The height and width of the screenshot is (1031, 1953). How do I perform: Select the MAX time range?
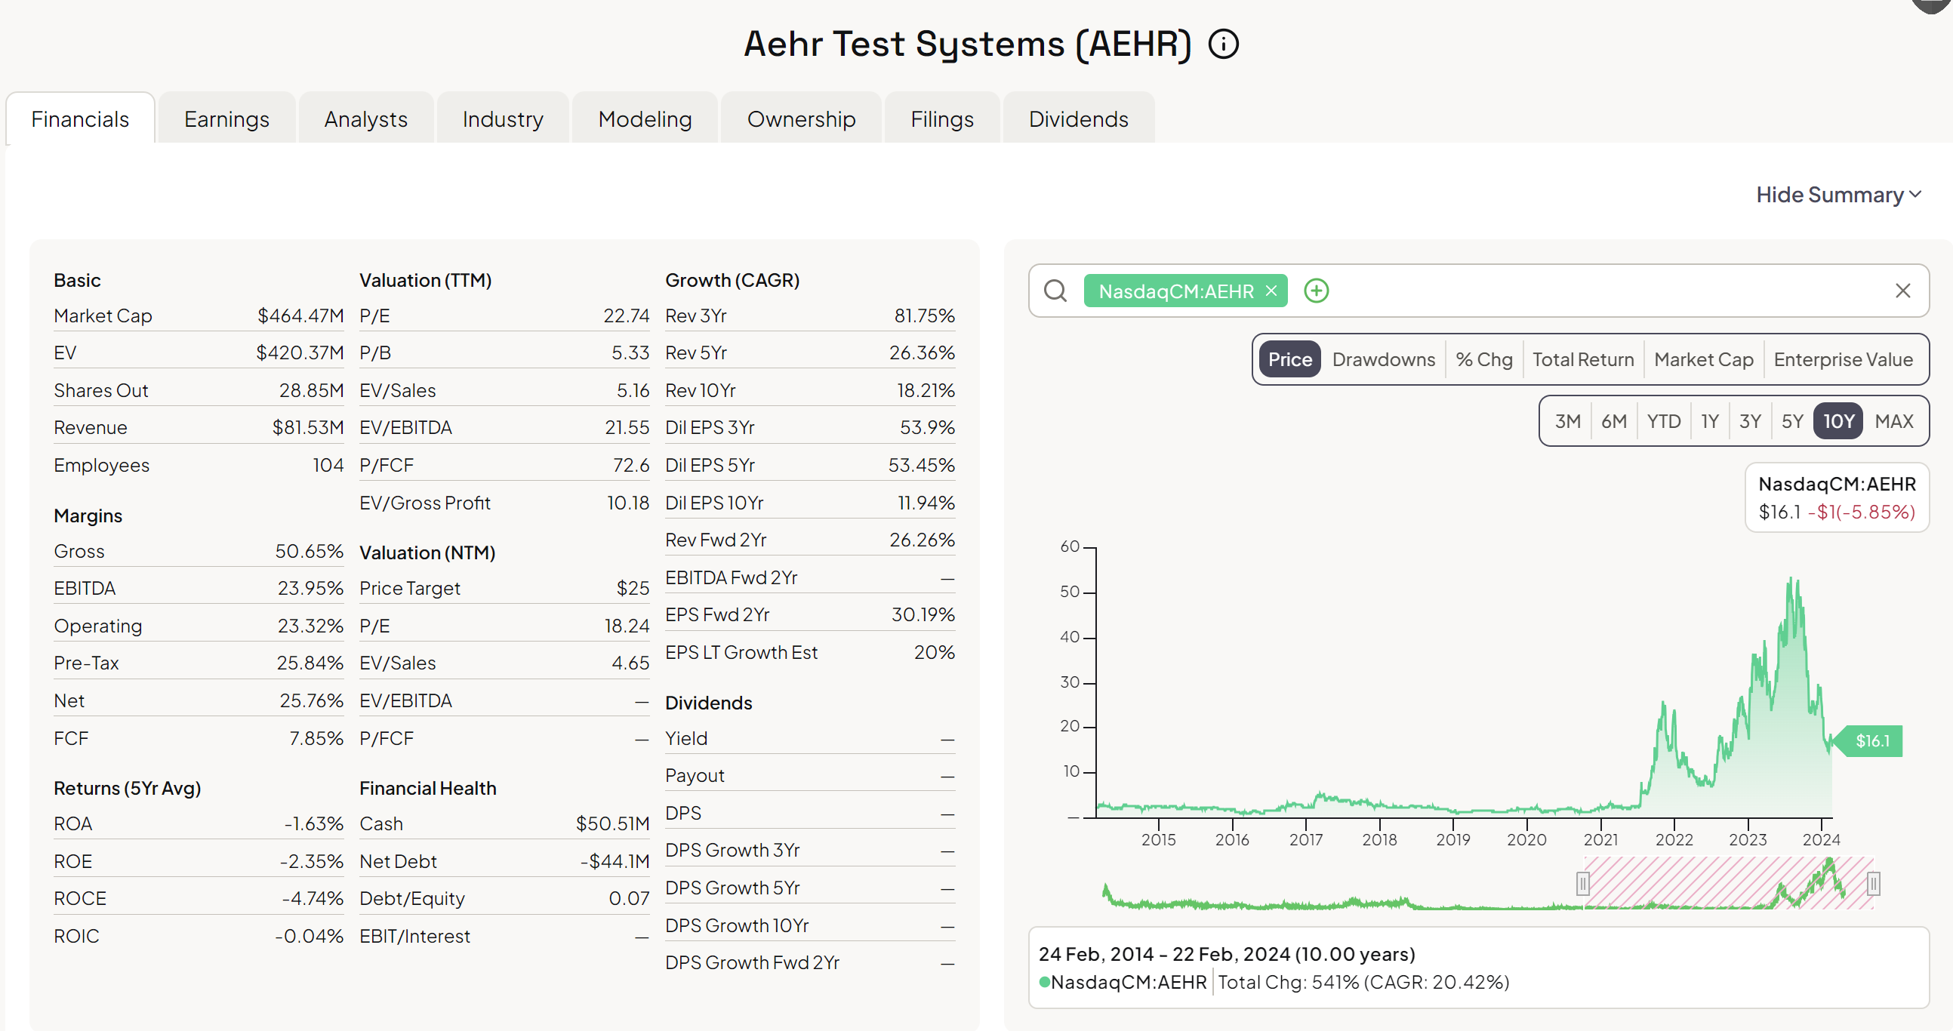point(1893,420)
